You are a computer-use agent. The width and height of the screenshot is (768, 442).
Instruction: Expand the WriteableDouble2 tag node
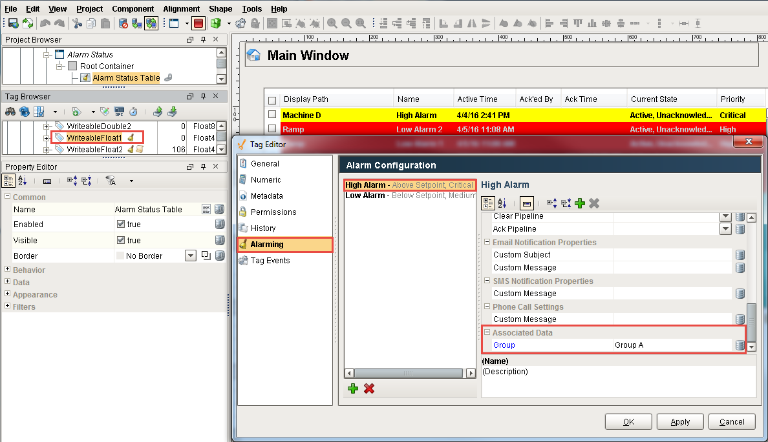point(46,126)
